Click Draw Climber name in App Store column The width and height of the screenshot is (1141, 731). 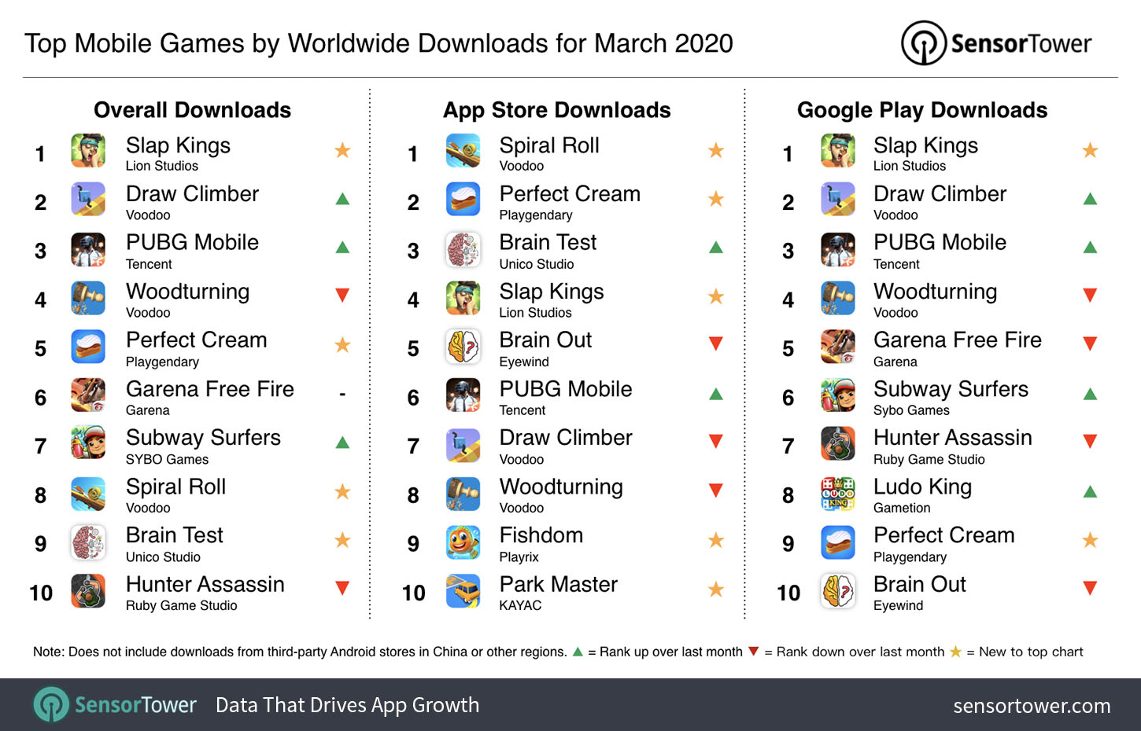(x=566, y=438)
